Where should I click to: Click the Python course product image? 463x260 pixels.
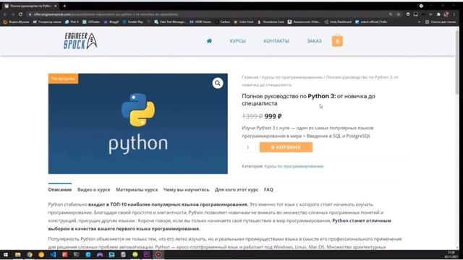point(138,123)
